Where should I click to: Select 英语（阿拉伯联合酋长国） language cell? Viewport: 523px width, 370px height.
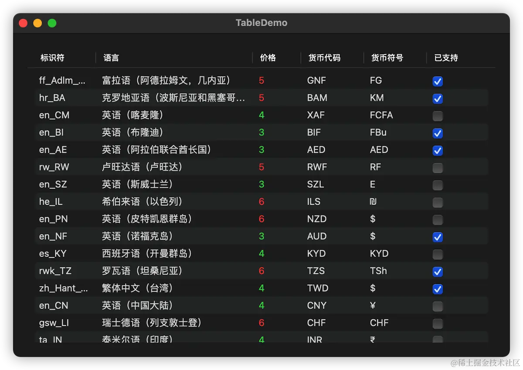157,150
